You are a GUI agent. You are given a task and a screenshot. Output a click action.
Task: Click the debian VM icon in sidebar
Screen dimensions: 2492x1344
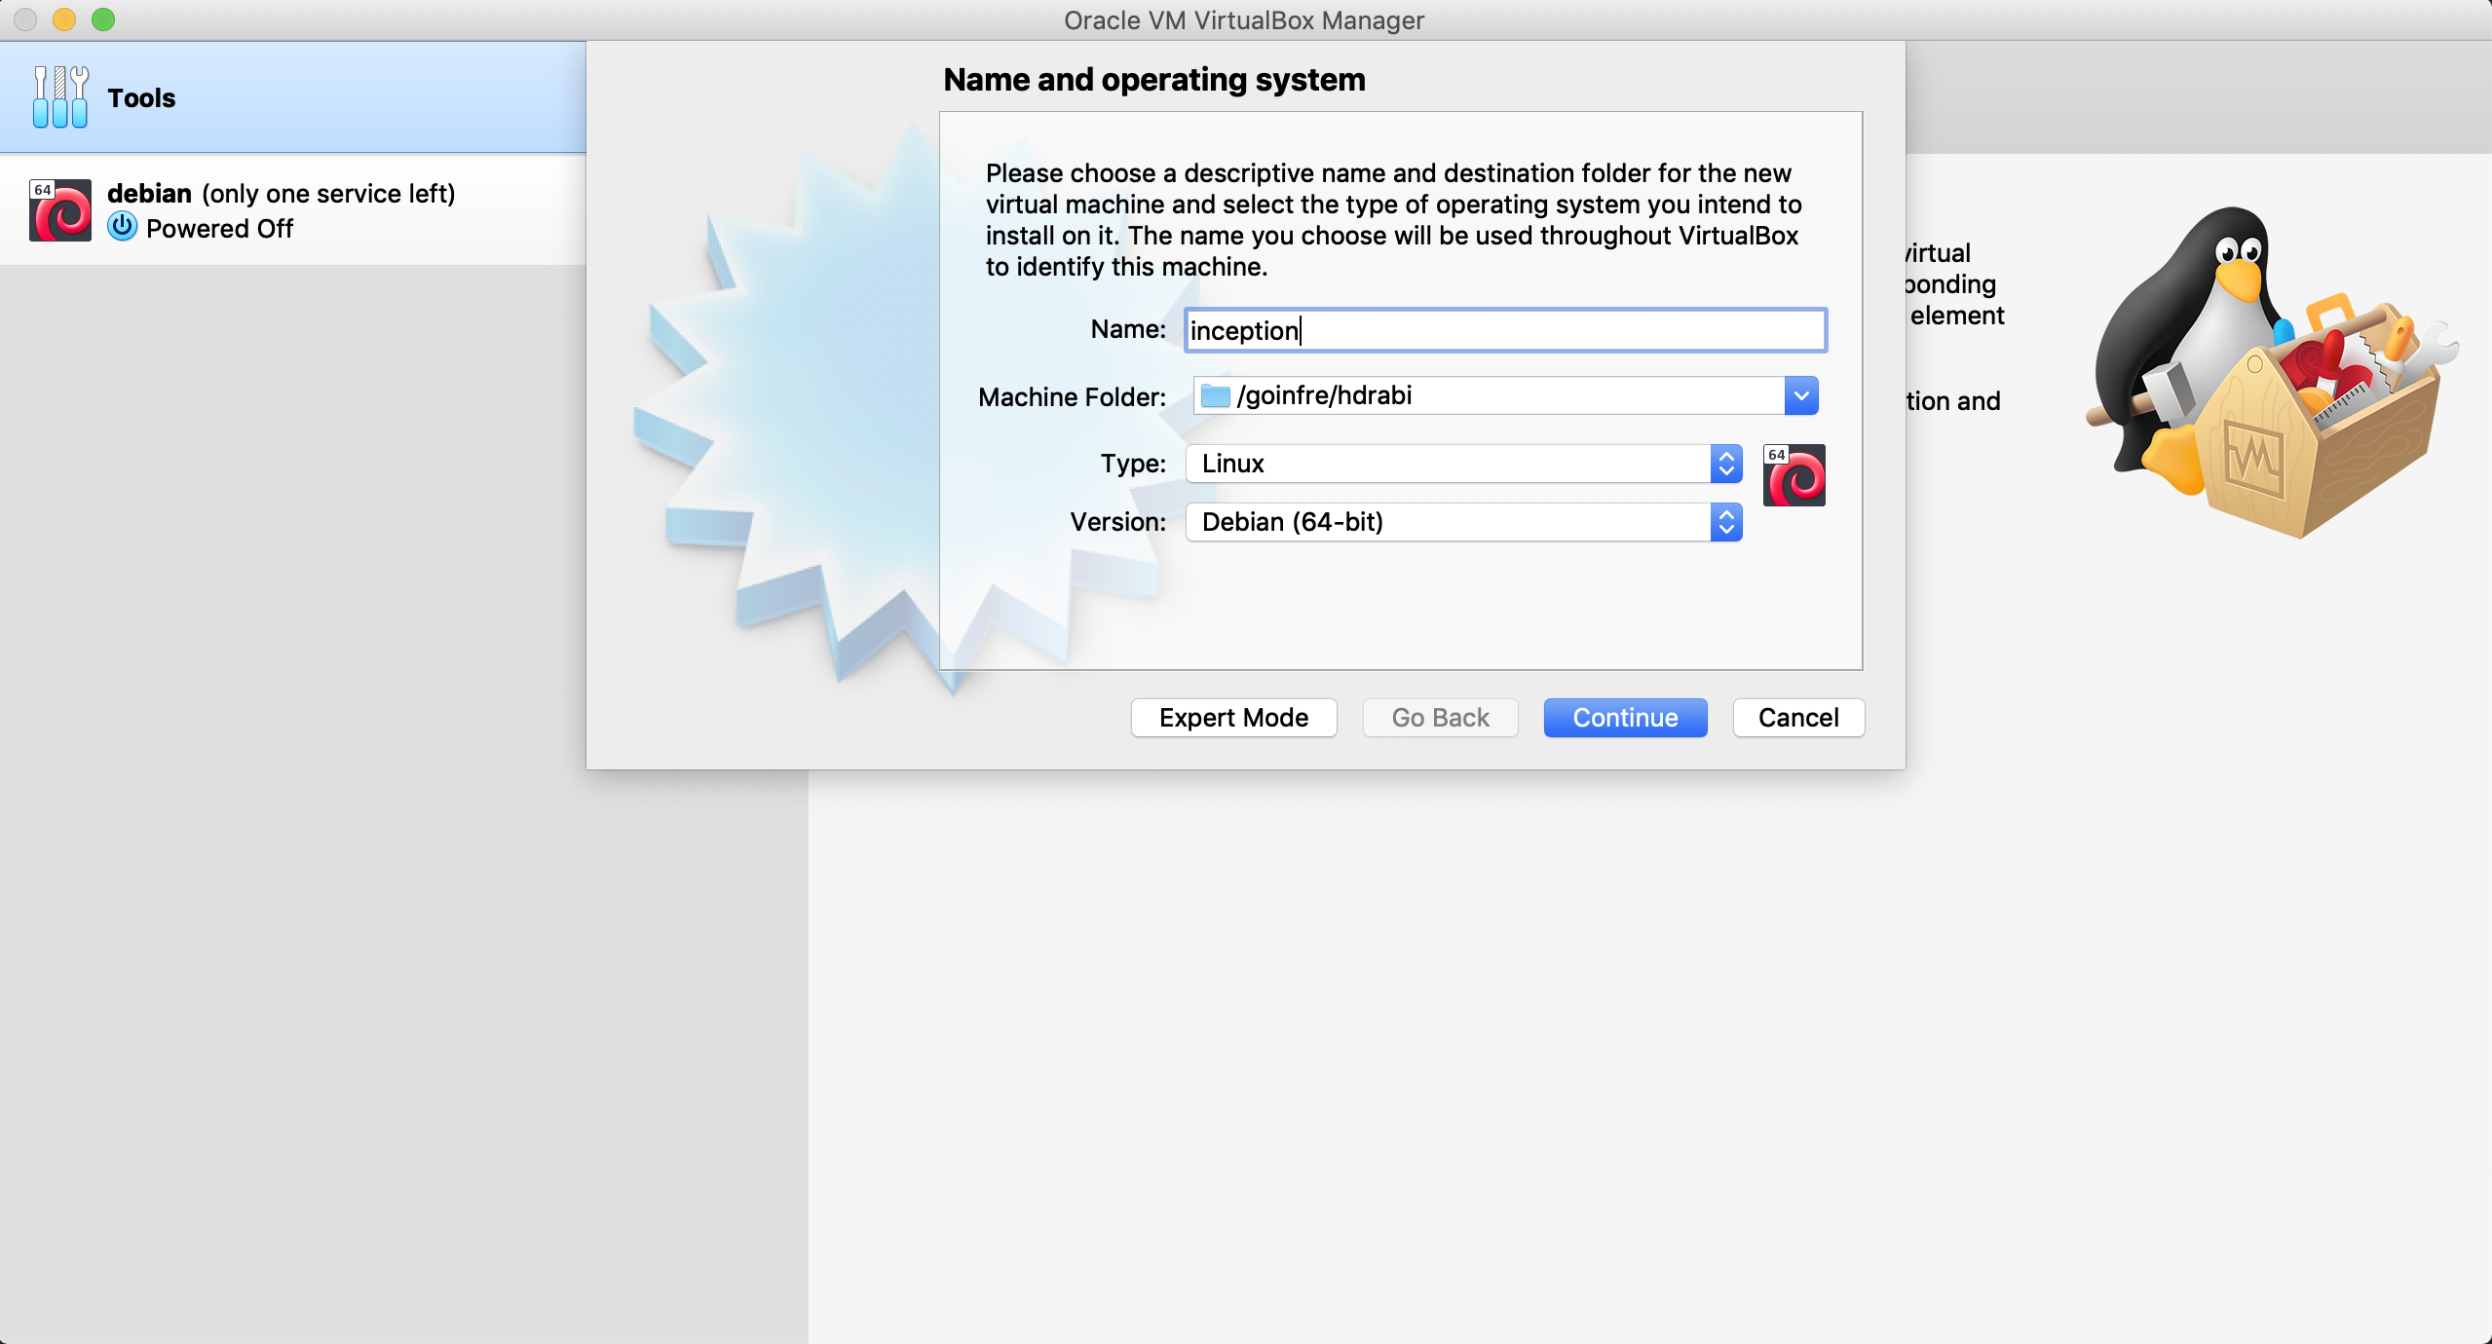tap(60, 210)
